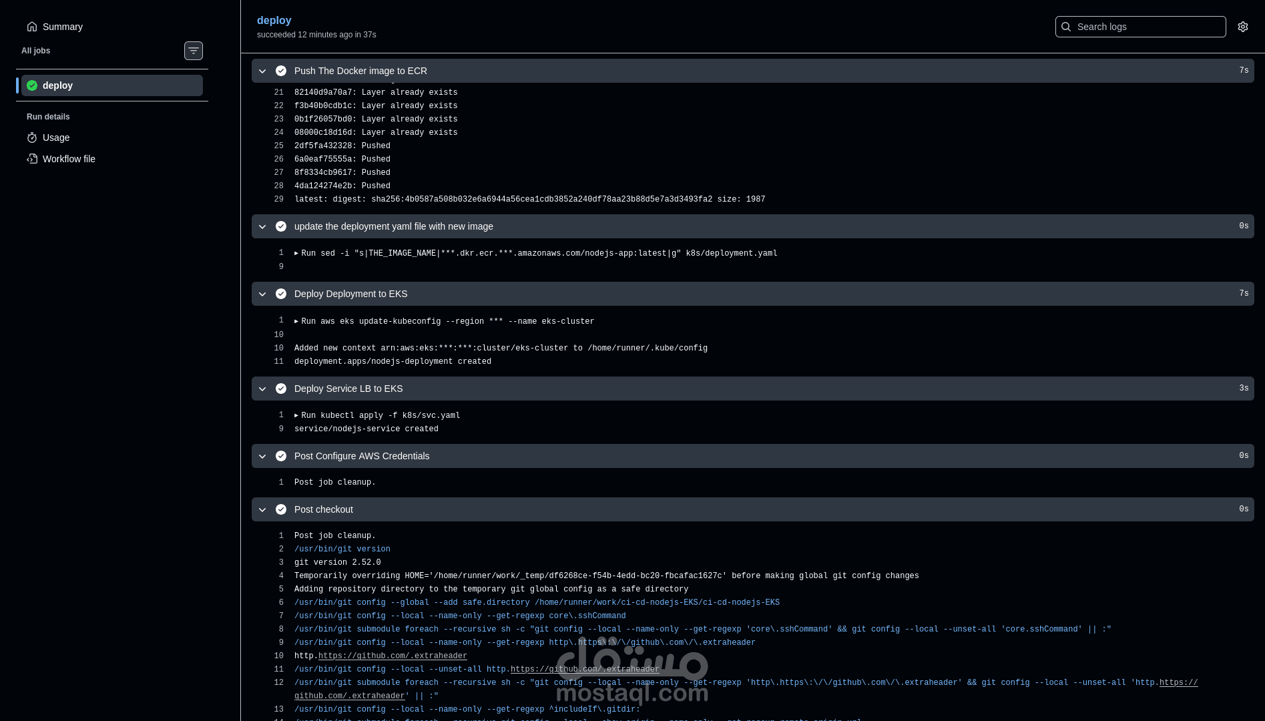Open the log settings gear icon
This screenshot has height=721, width=1265.
(1242, 27)
